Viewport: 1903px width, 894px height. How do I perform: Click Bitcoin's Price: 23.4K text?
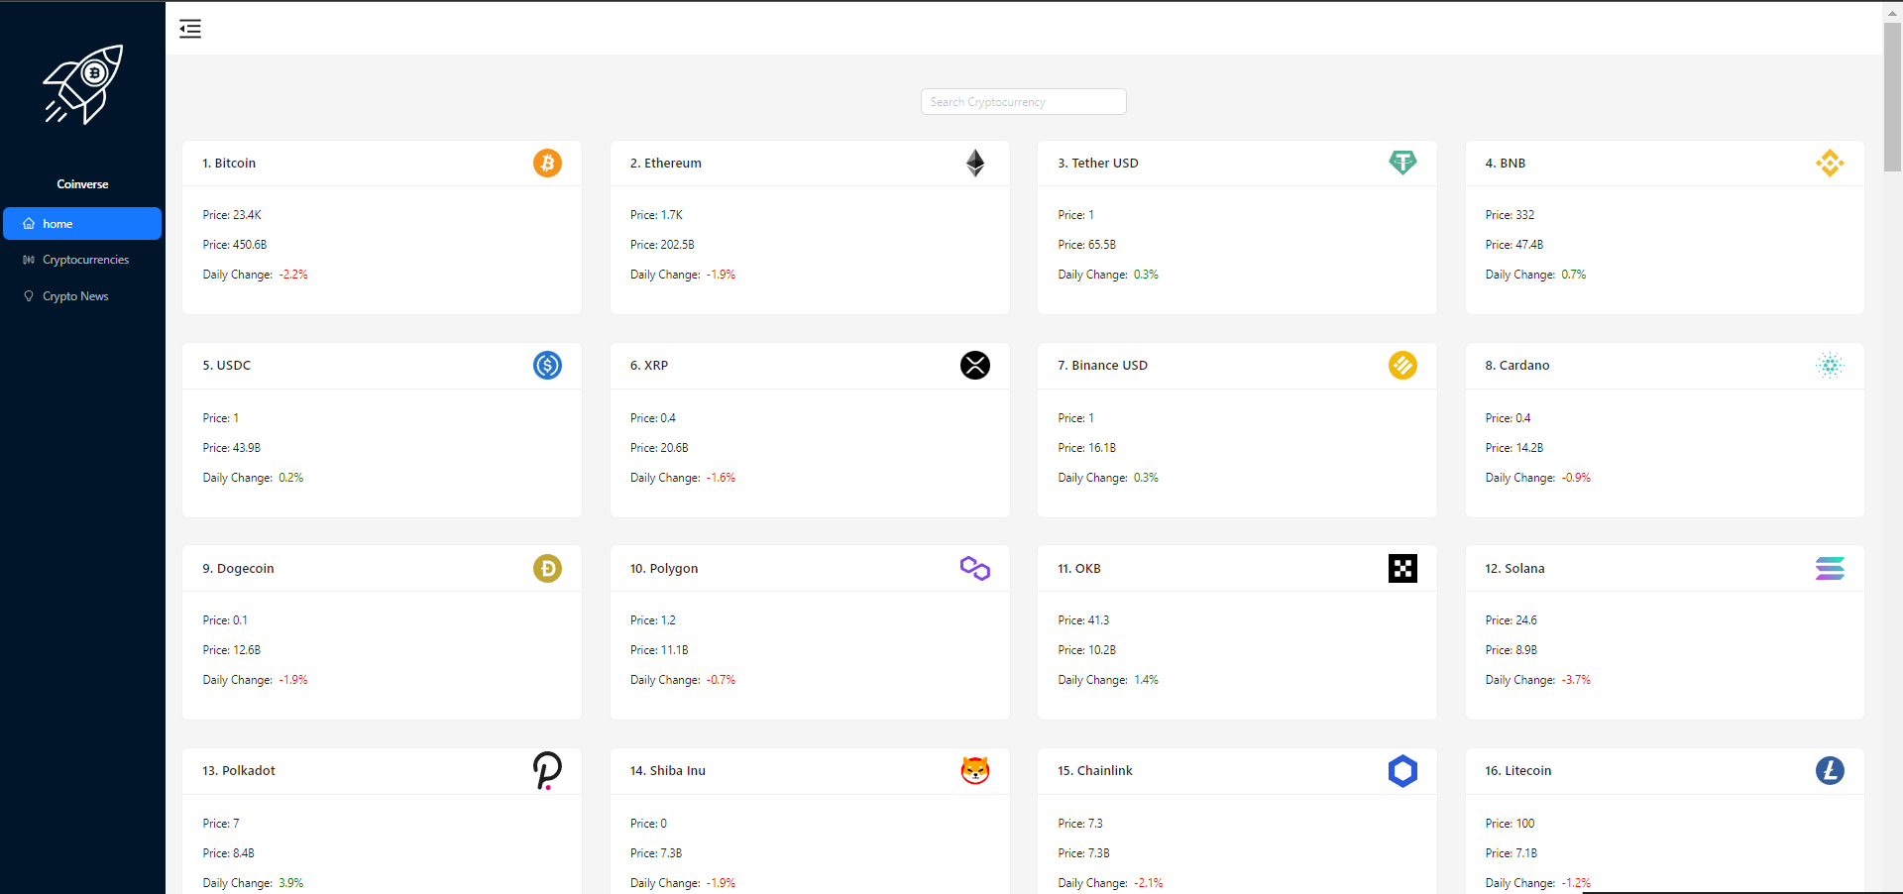(232, 215)
